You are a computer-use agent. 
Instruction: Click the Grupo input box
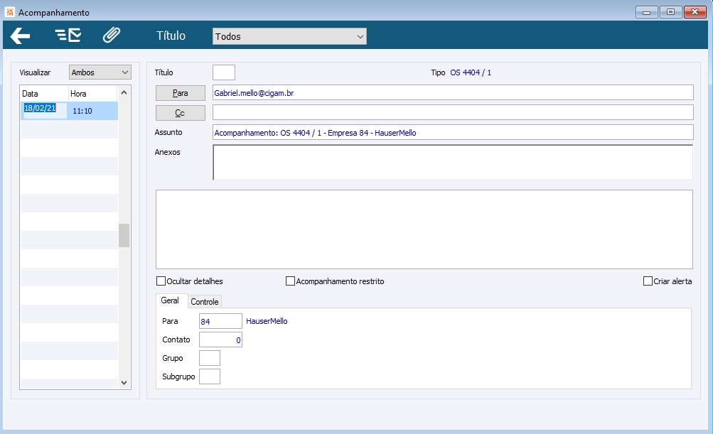pos(210,358)
